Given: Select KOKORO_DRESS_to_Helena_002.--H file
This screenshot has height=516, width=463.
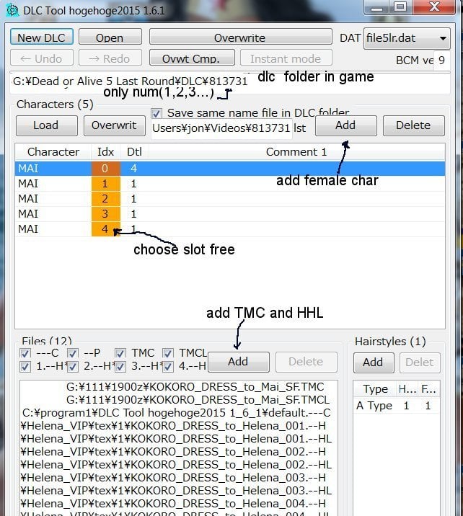Looking at the screenshot, I should pyautogui.click(x=178, y=451).
